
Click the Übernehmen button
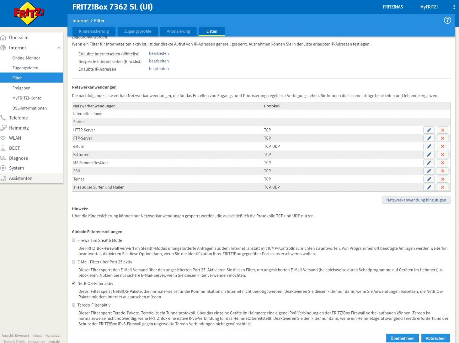[x=402, y=338]
